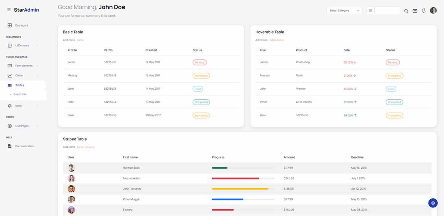Select the Charts sidebar icon
Screen dimensions: 444x216
point(9,75)
